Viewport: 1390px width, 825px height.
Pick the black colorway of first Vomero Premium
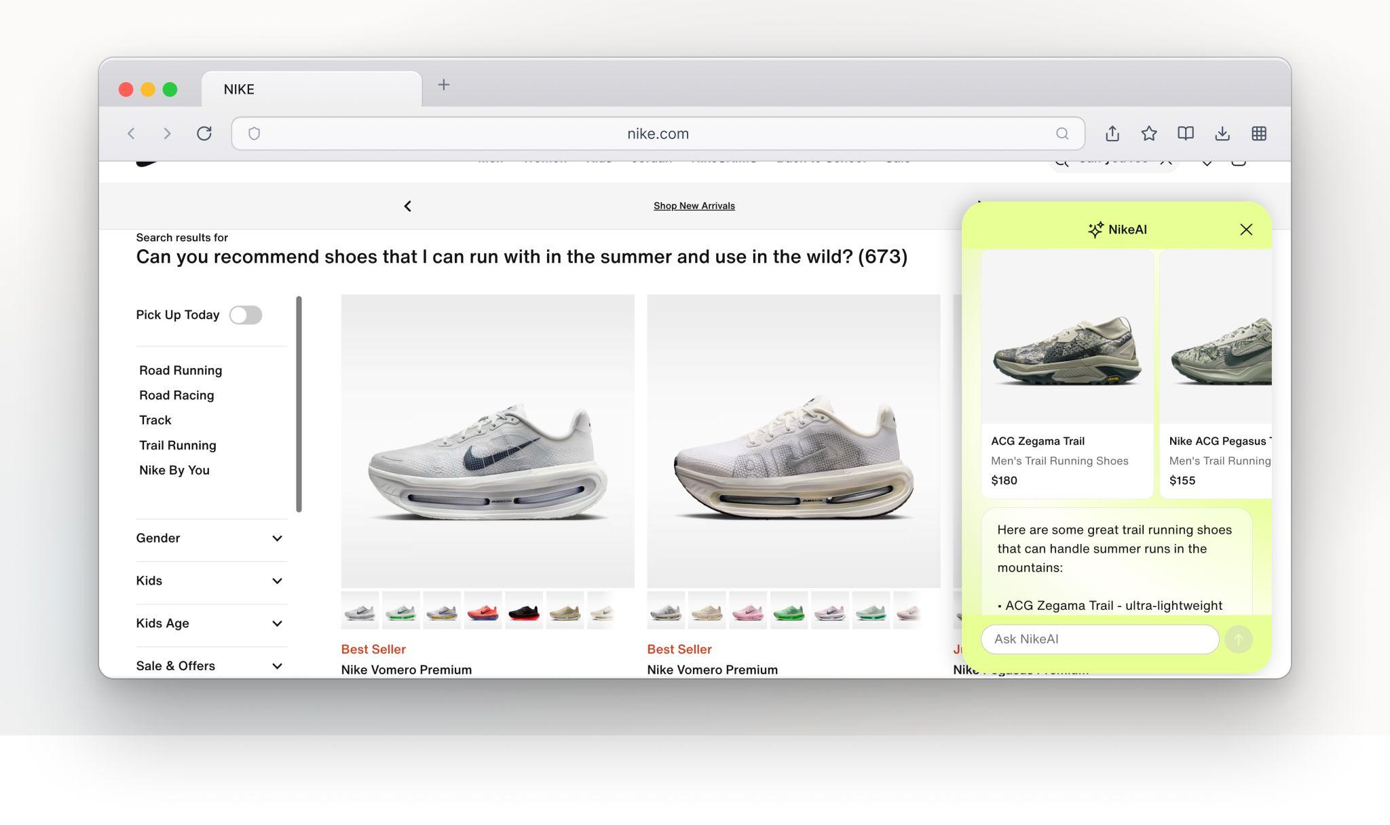[524, 610]
